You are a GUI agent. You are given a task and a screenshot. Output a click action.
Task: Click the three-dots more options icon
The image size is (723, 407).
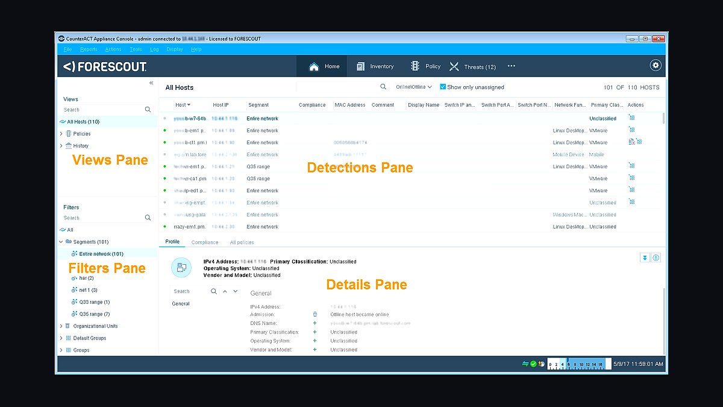click(x=512, y=66)
